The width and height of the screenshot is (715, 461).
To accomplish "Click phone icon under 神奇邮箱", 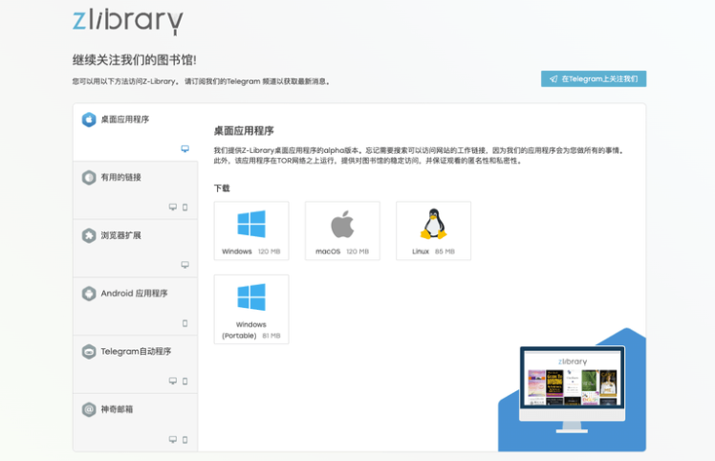I will tap(185, 440).
